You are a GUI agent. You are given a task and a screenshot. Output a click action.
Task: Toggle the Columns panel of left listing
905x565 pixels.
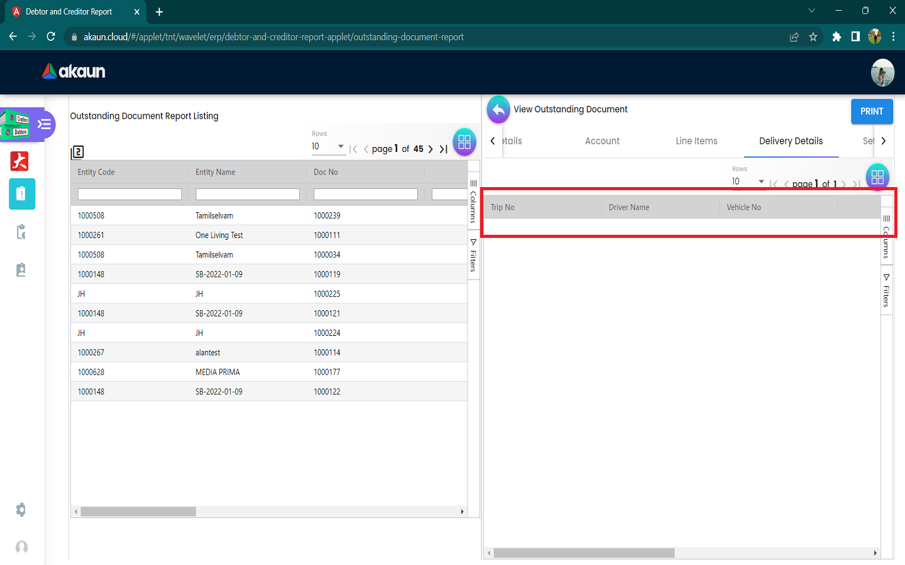473,202
